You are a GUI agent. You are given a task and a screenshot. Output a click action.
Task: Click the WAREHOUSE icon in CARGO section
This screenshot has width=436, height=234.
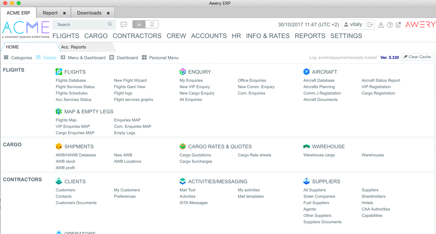[307, 146]
